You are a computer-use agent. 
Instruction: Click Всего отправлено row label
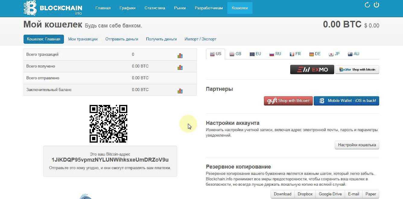coord(43,78)
